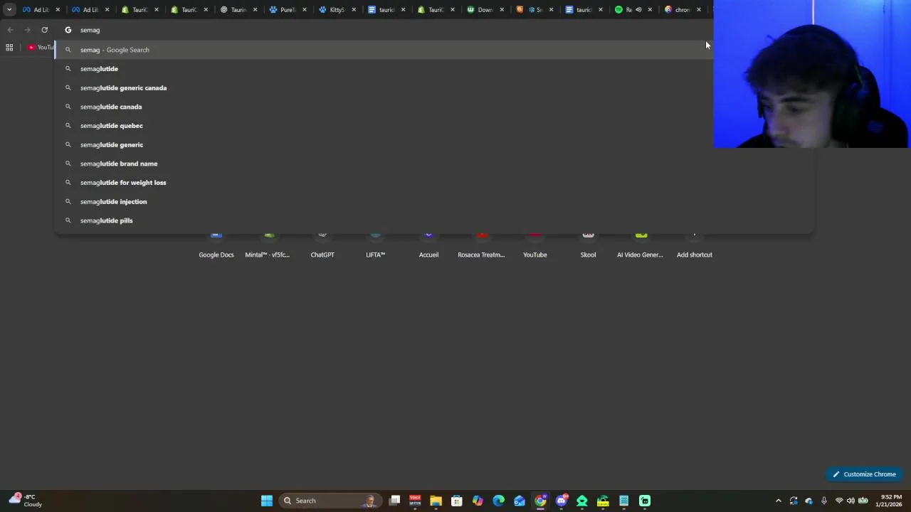Open the volume tray icon
The height and width of the screenshot is (512, 911).
851,501
